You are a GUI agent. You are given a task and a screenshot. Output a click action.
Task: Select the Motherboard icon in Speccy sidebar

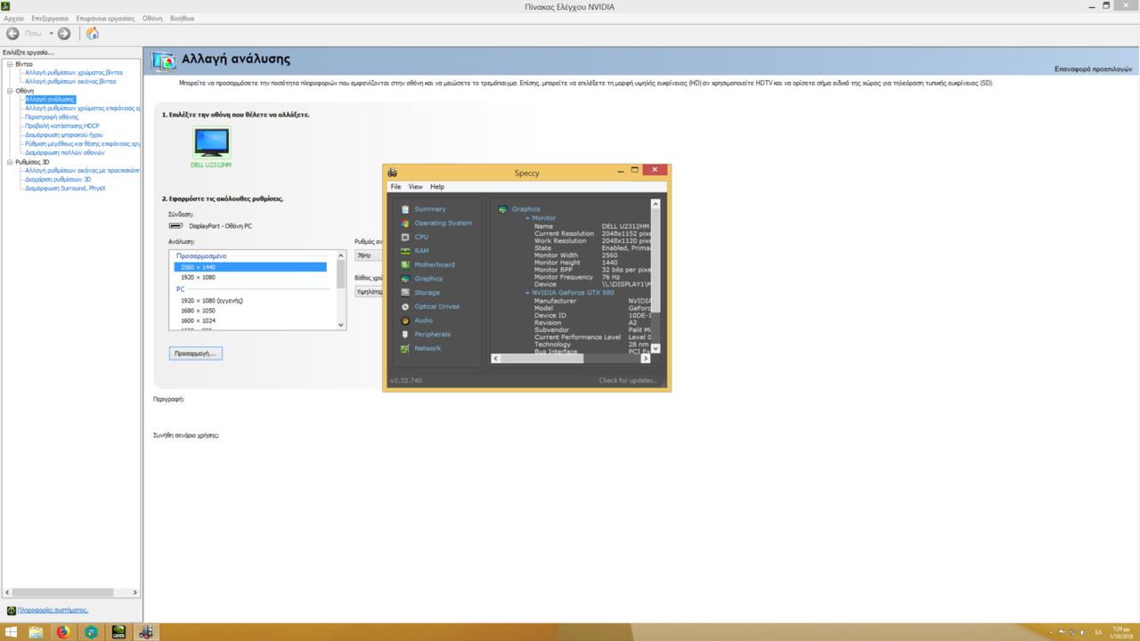pyautogui.click(x=405, y=264)
